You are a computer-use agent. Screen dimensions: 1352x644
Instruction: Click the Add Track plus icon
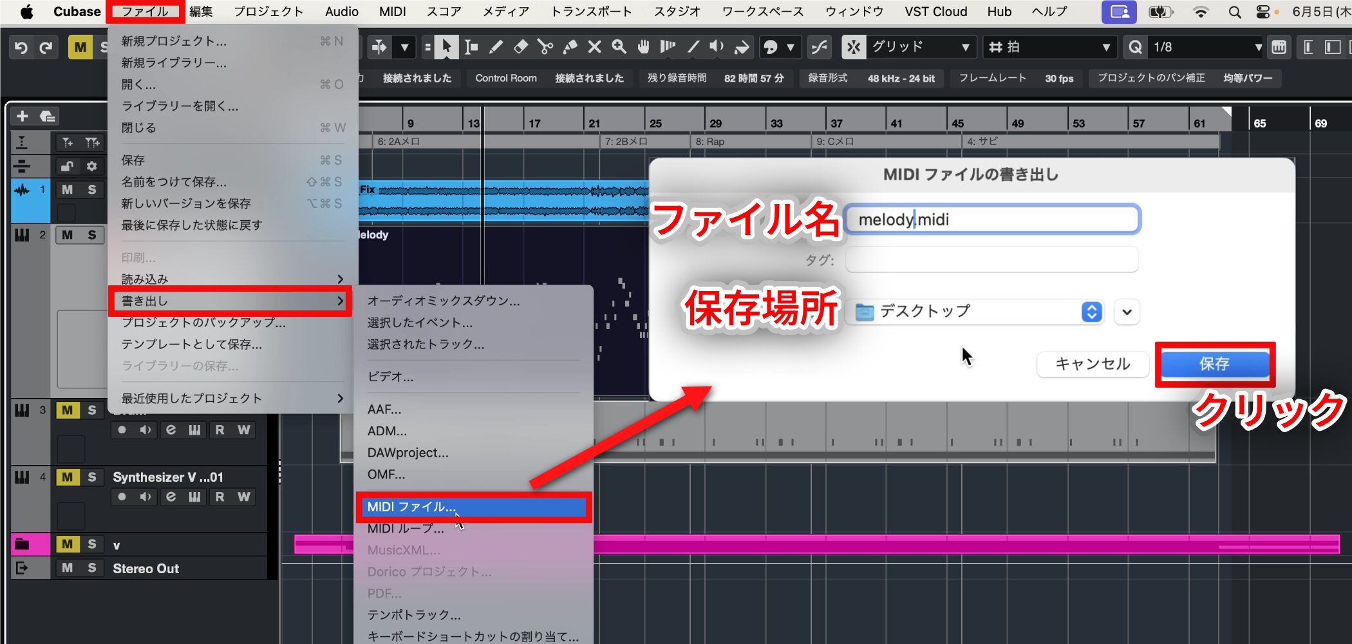23,116
